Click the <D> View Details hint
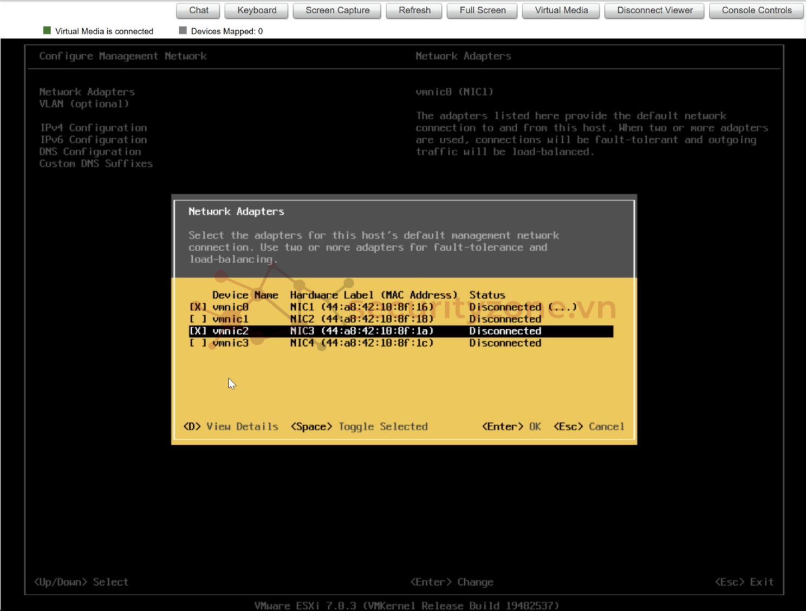 pos(231,427)
